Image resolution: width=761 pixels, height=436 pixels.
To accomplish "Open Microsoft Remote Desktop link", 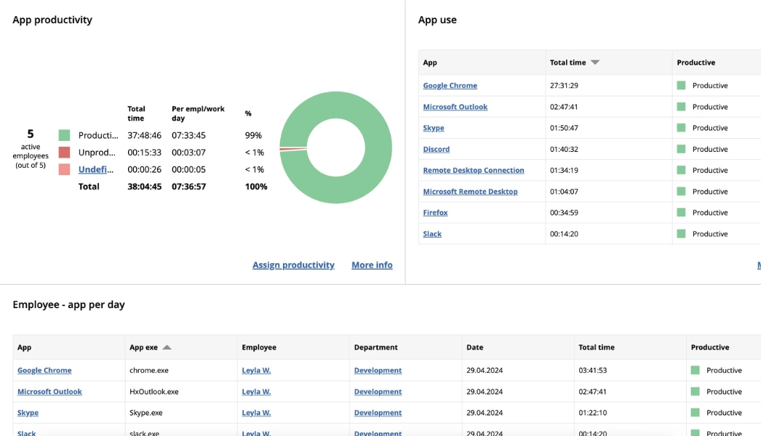I will coord(470,192).
